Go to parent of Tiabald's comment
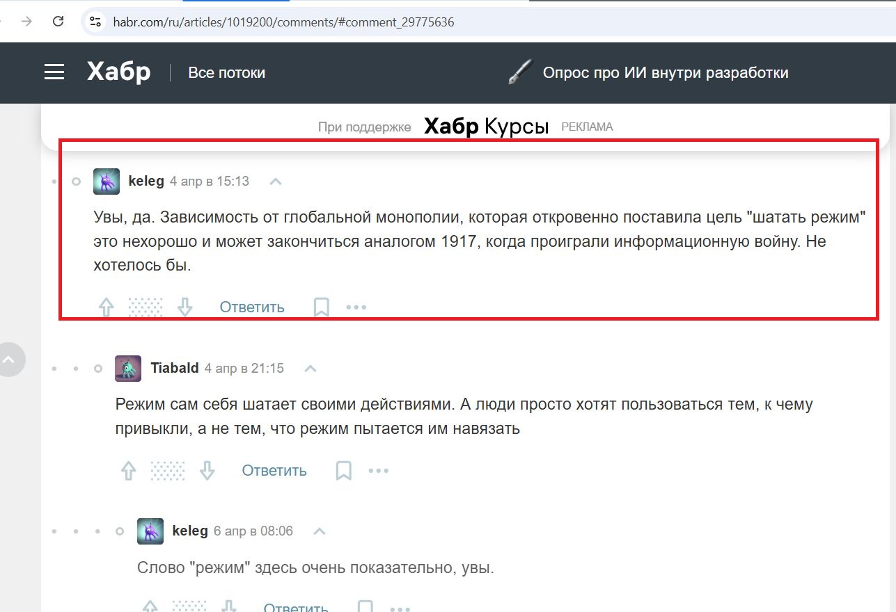Image resolution: width=896 pixels, height=612 pixels. pos(311,368)
